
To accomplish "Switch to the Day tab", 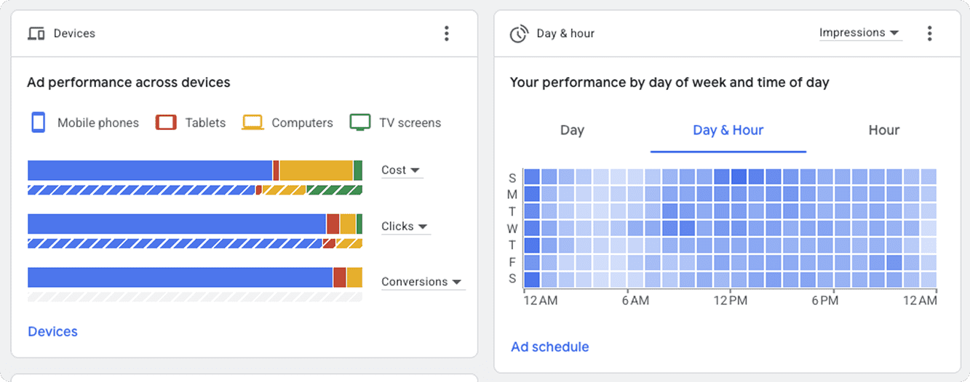I will pos(572,130).
